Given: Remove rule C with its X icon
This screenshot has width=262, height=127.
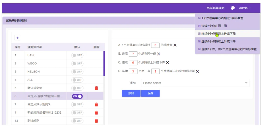Looking at the screenshot, I should pos(167,62).
